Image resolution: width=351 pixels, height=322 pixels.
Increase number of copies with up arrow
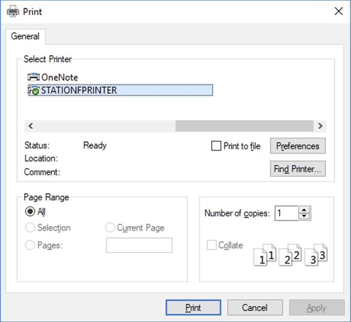tap(304, 210)
